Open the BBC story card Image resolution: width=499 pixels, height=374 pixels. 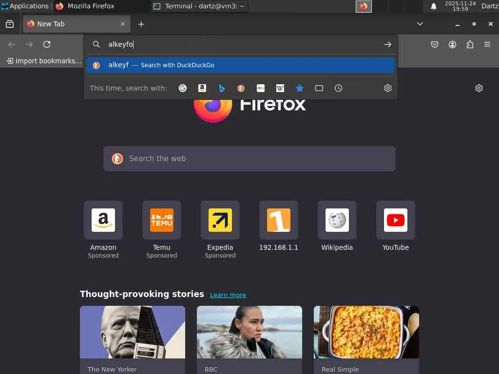[x=249, y=339]
